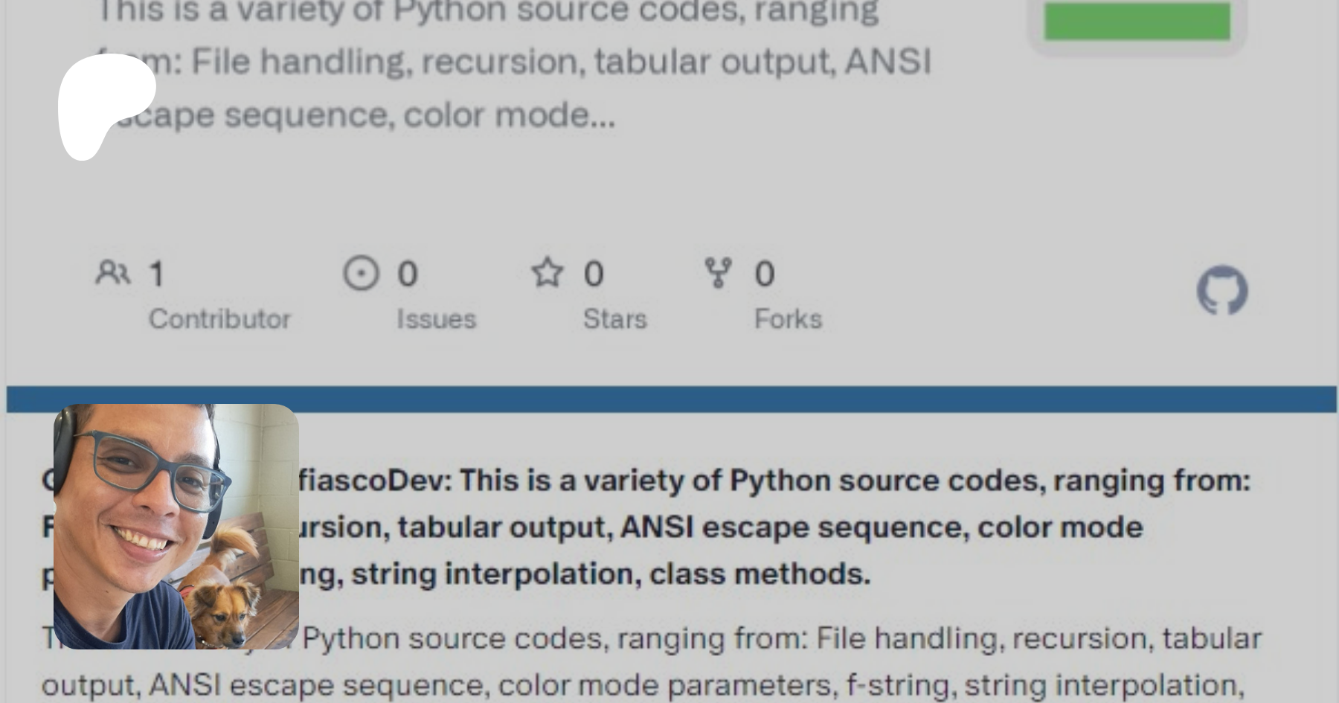Image resolution: width=1339 pixels, height=703 pixels.
Task: Click the contributor count "1"
Action: (156, 274)
